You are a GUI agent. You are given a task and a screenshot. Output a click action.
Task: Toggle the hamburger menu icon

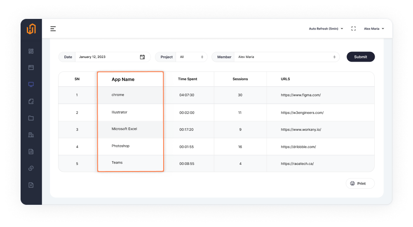[x=53, y=29]
